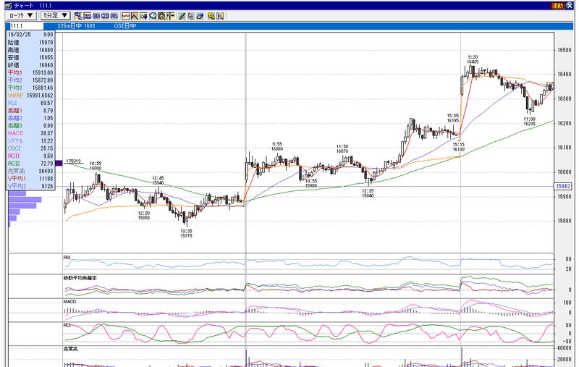Viewport: 579px width, 367px height.
Task: Click the 平均1 15913.00 row
Action: coord(30,72)
